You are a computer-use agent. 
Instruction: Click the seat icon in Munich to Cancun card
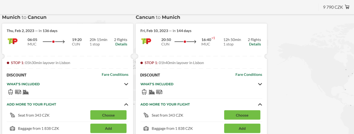(x=12, y=115)
